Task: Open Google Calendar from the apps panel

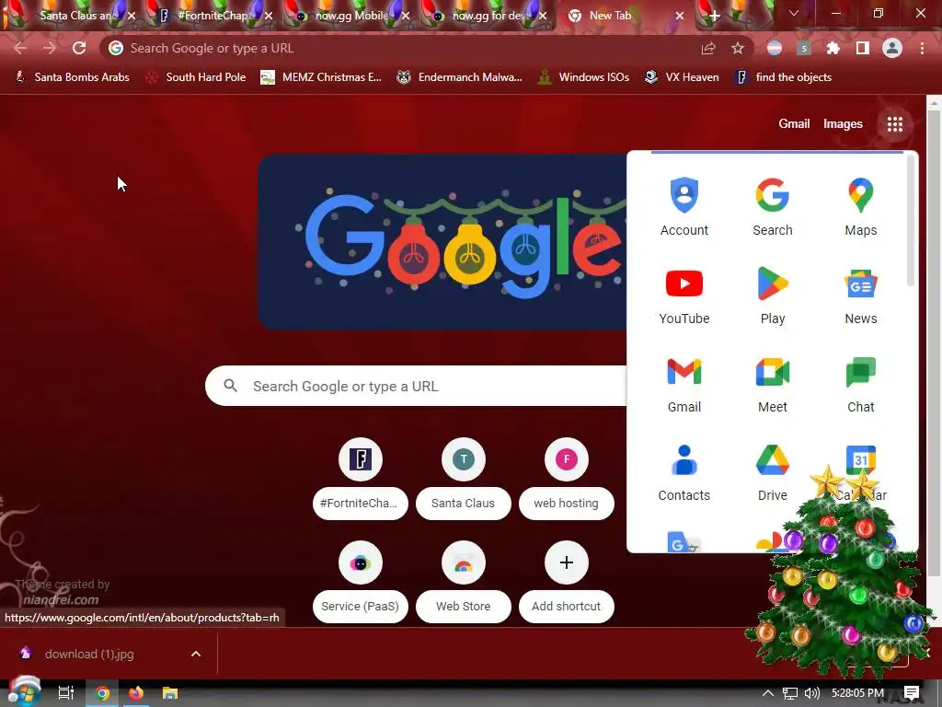Action: click(860, 471)
